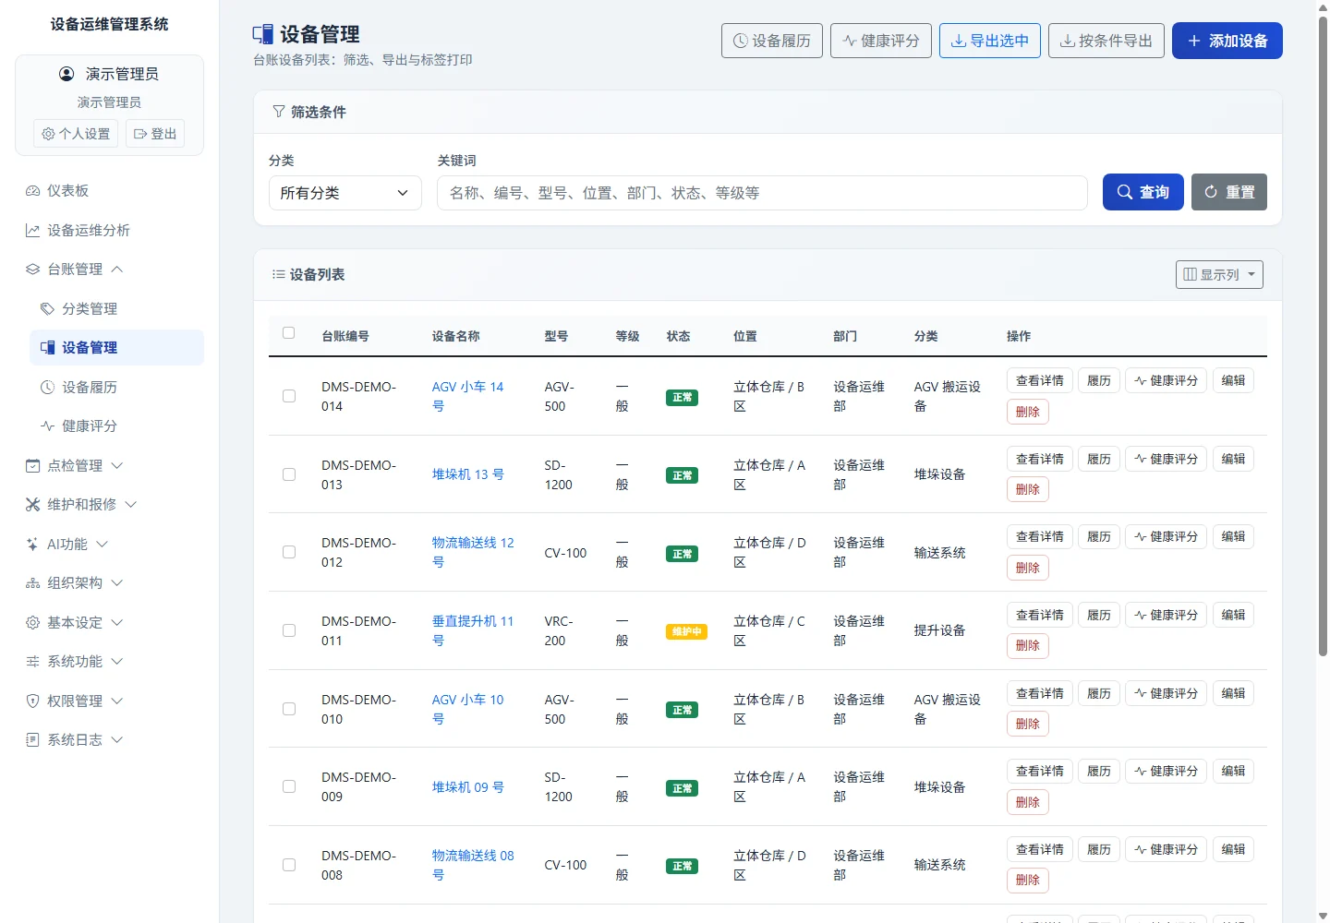The image size is (1330, 923).
Task: Expand the 维护和报修 menu chevron
Action: [x=131, y=505]
